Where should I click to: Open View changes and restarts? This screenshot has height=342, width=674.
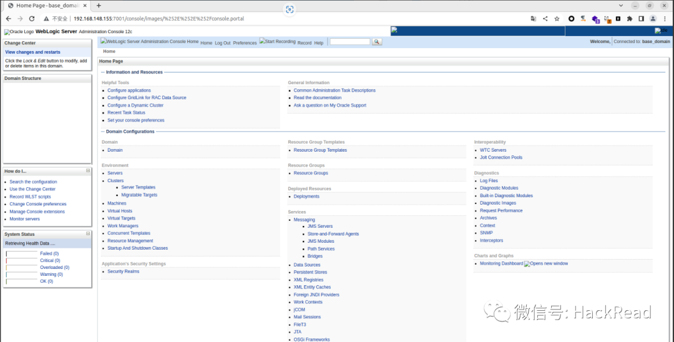pos(32,52)
